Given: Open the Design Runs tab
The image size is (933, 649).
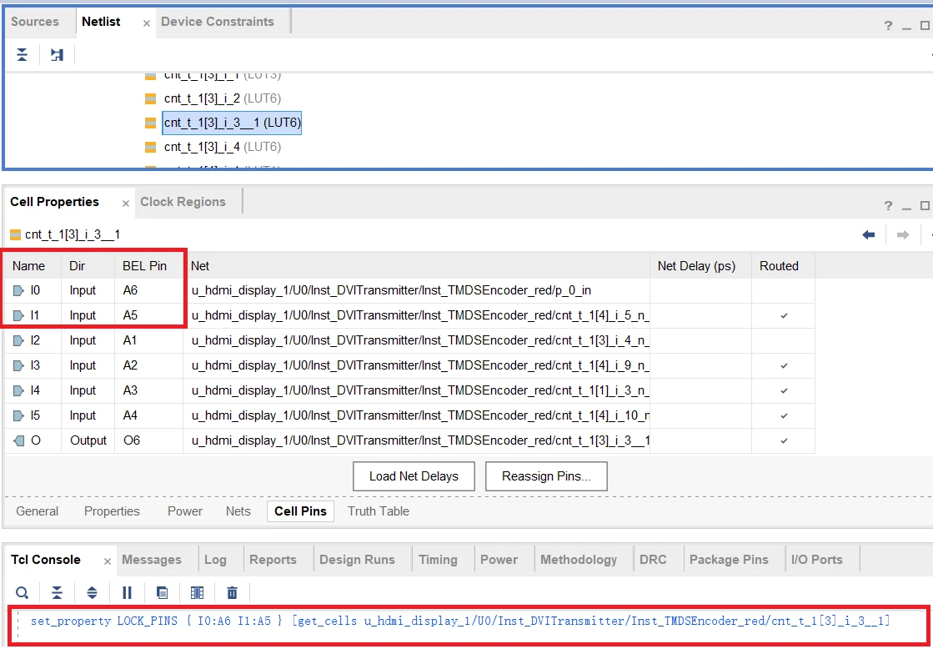Looking at the screenshot, I should (x=357, y=560).
